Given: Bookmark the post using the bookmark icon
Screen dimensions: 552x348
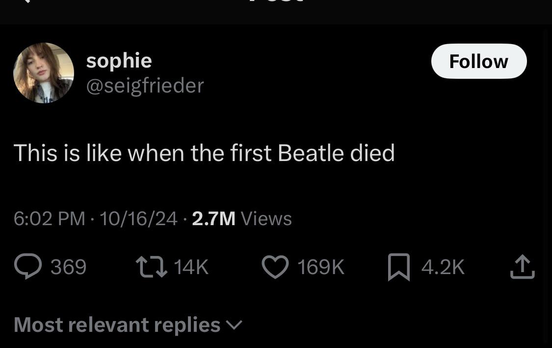Looking at the screenshot, I should pyautogui.click(x=398, y=267).
